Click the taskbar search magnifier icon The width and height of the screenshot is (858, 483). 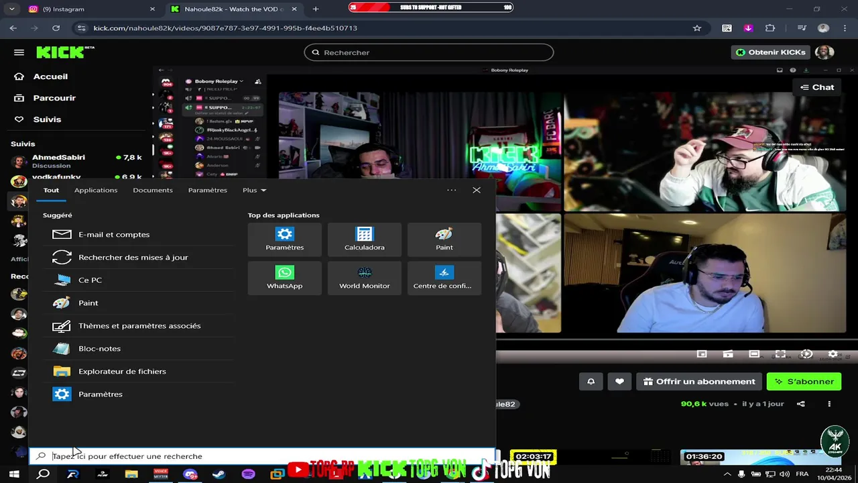pyautogui.click(x=43, y=474)
